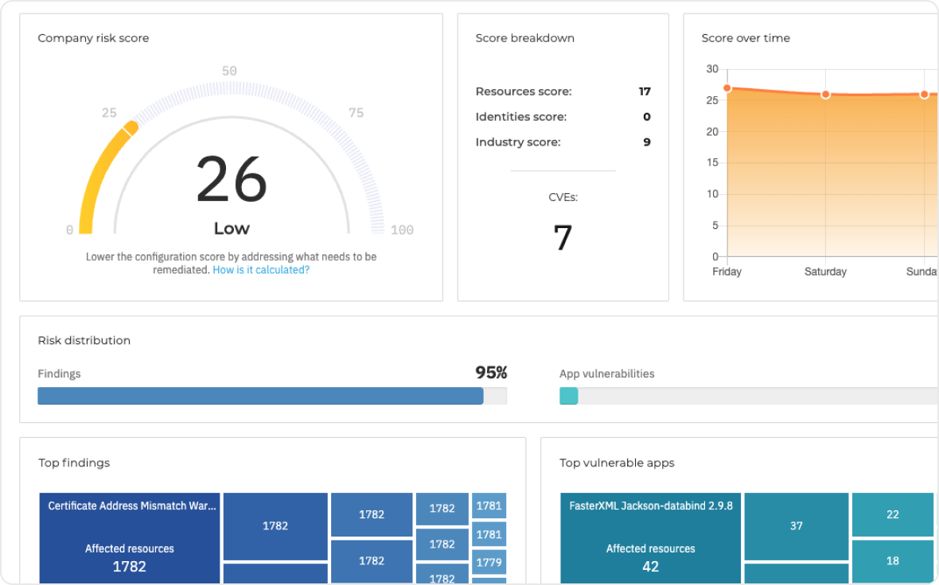Click the CVEs count of 7
The height and width of the screenshot is (585, 939).
(563, 236)
